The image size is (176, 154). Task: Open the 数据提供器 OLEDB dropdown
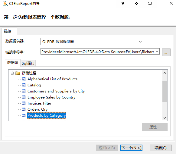click(140, 42)
